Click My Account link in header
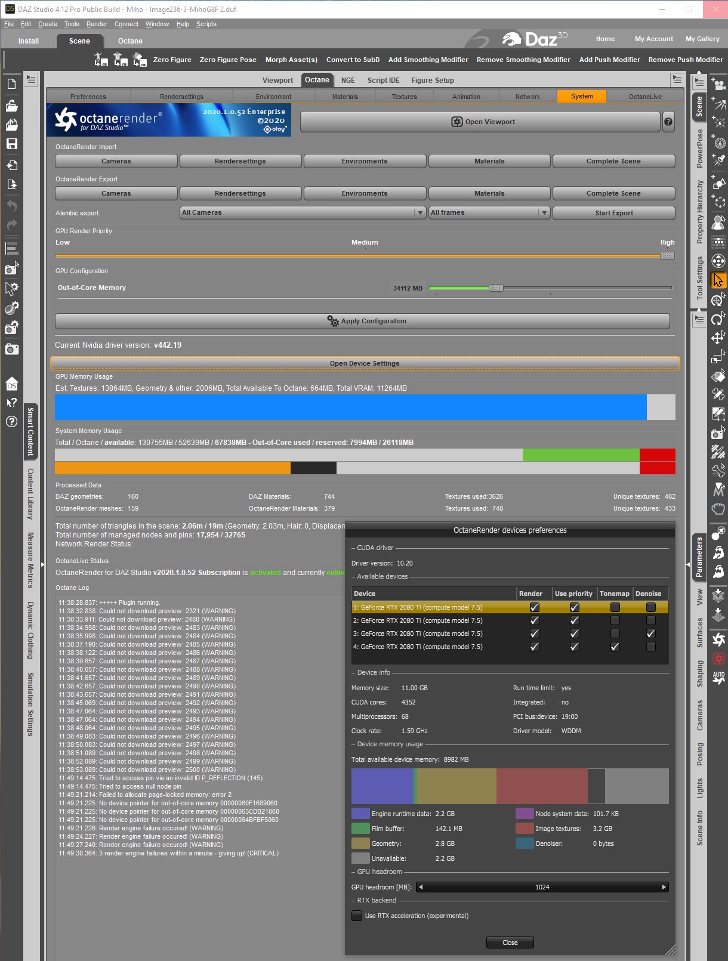The image size is (728, 961). click(654, 39)
